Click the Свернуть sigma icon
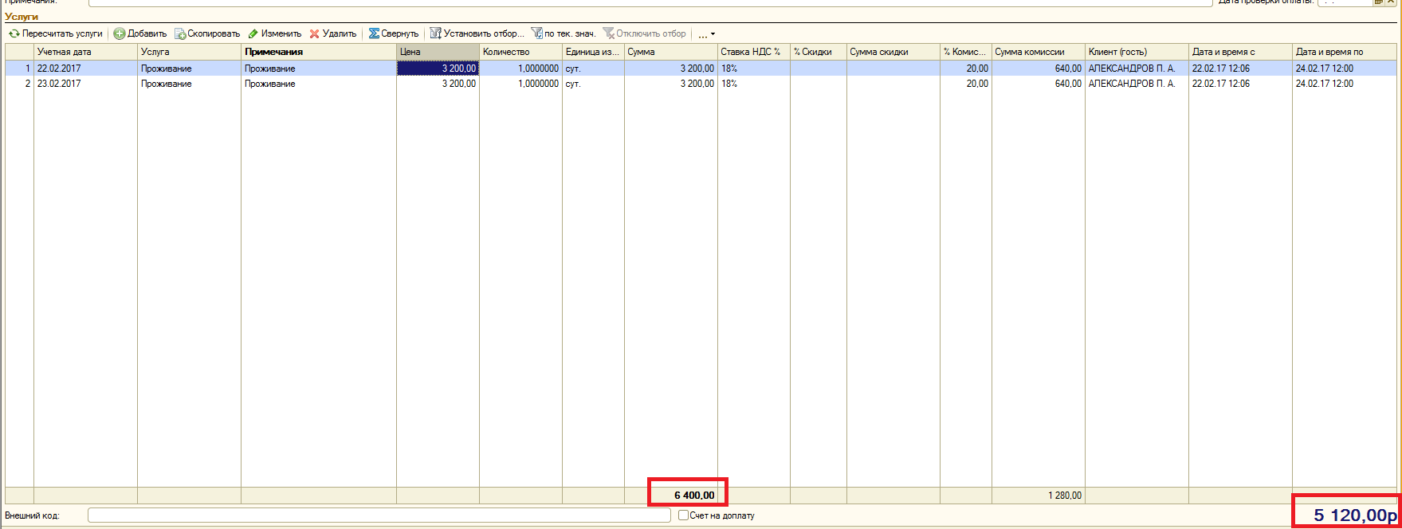The height and width of the screenshot is (529, 1402). click(x=374, y=33)
